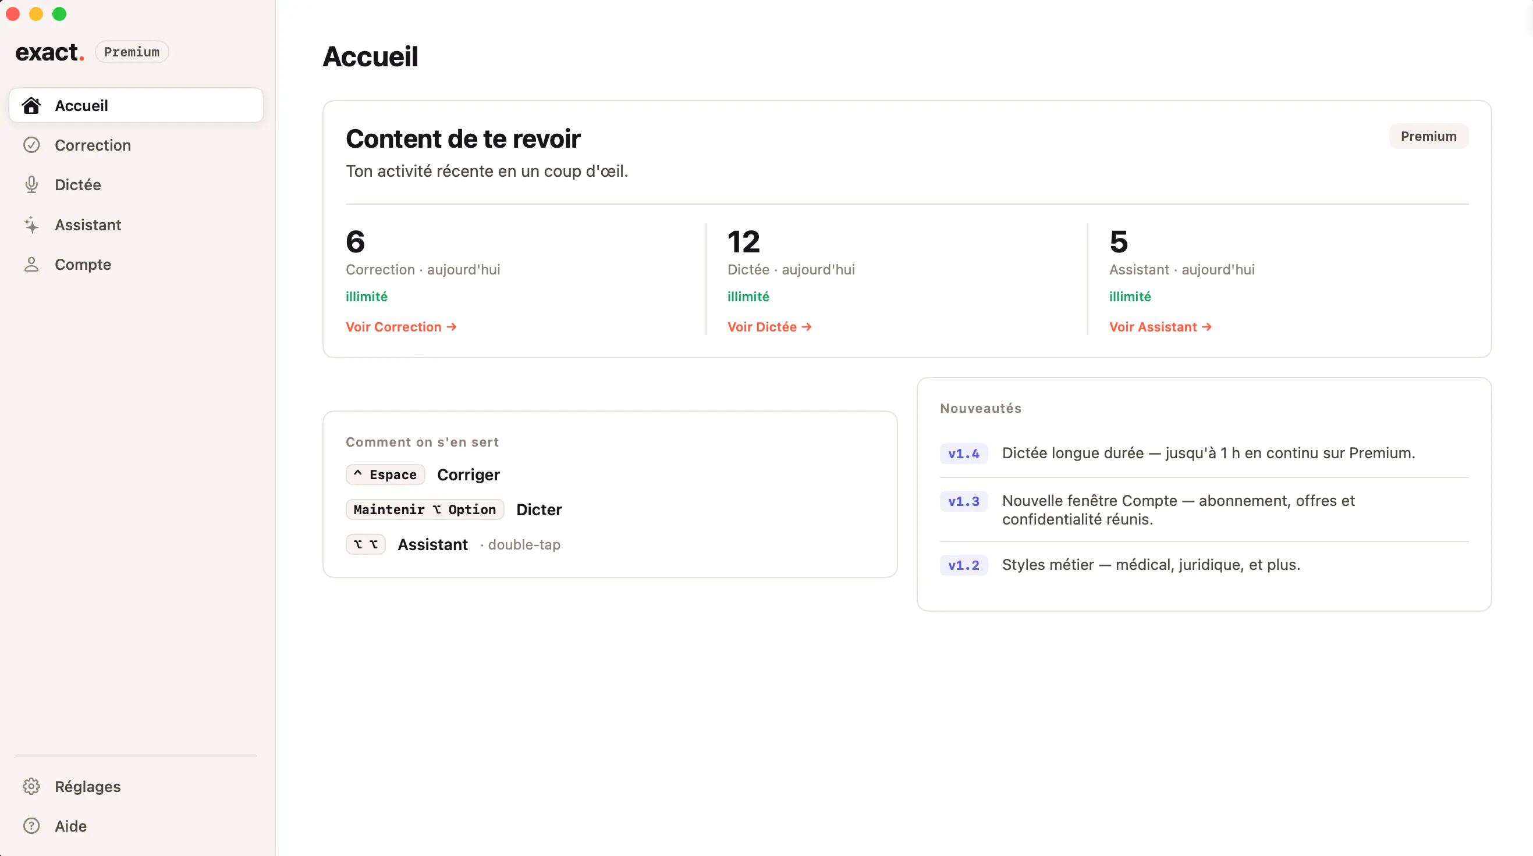Click the person Compte icon
This screenshot has width=1533, height=856.
click(x=31, y=265)
